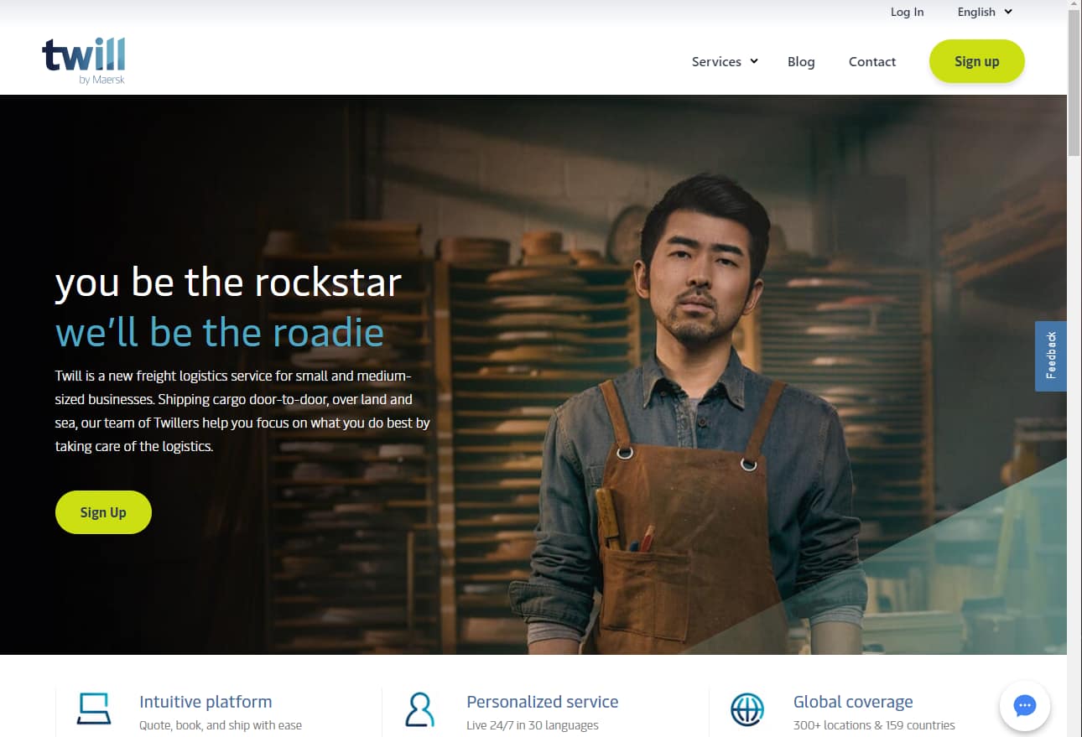Click the laptop icon beside Intuitive platform

93,708
